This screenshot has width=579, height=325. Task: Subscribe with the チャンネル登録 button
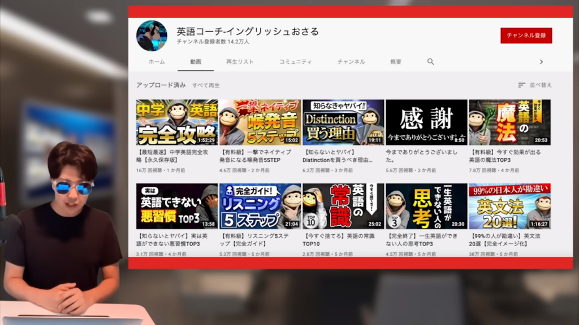(526, 36)
